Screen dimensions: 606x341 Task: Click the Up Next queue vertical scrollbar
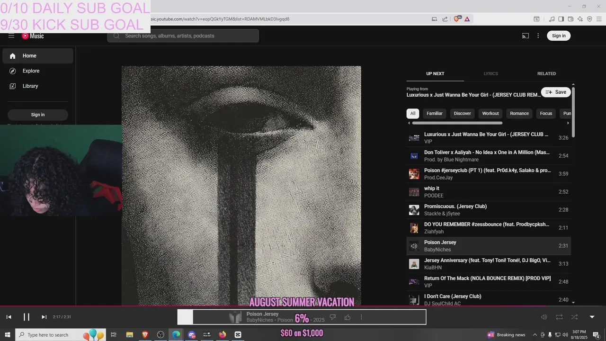(573, 112)
